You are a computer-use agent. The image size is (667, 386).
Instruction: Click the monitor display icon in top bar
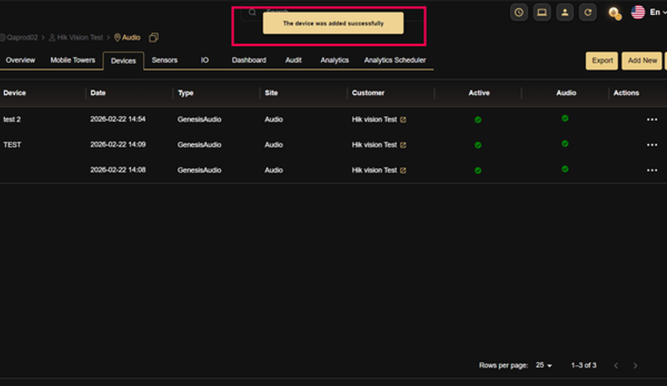tap(541, 13)
